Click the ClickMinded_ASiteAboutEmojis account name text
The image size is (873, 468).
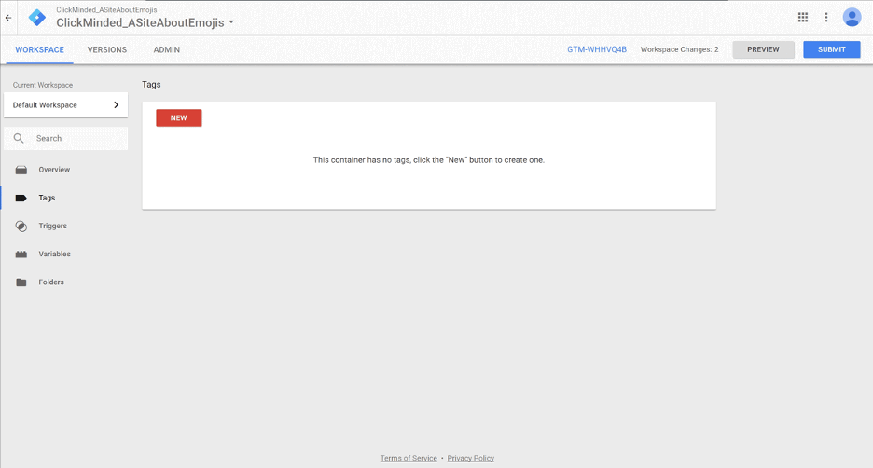click(106, 9)
